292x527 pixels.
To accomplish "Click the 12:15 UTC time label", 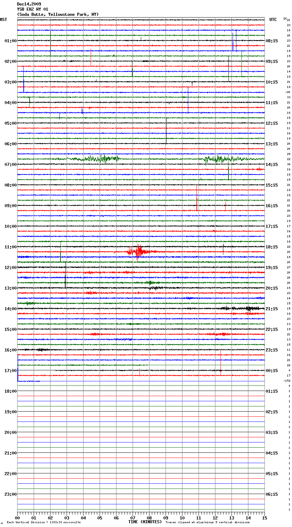I will (272, 123).
